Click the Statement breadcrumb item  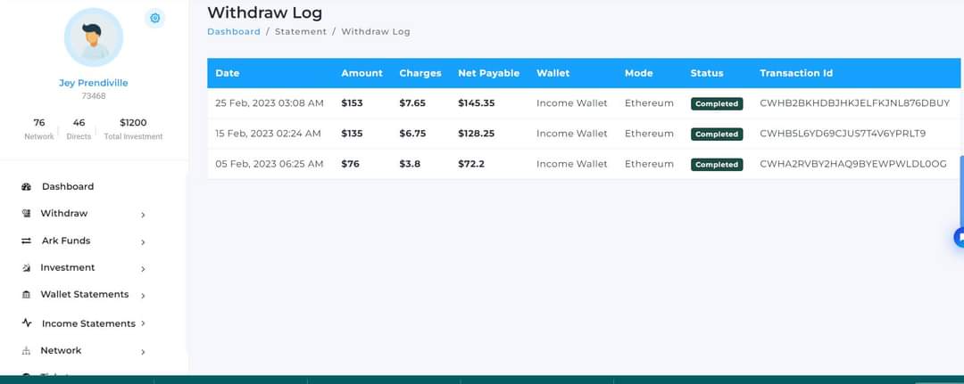click(x=301, y=31)
